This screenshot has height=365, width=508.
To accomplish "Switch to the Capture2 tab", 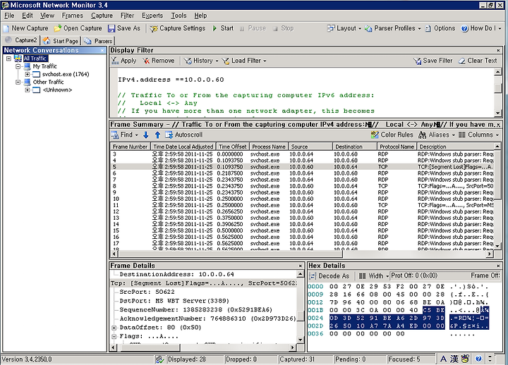I will (x=21, y=40).
